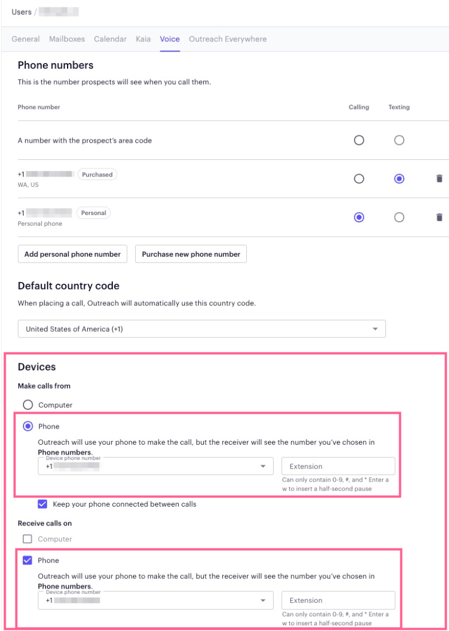This screenshot has width=449, height=631.
Task: Toggle Keep your phone connected between calls
Action: click(42, 504)
